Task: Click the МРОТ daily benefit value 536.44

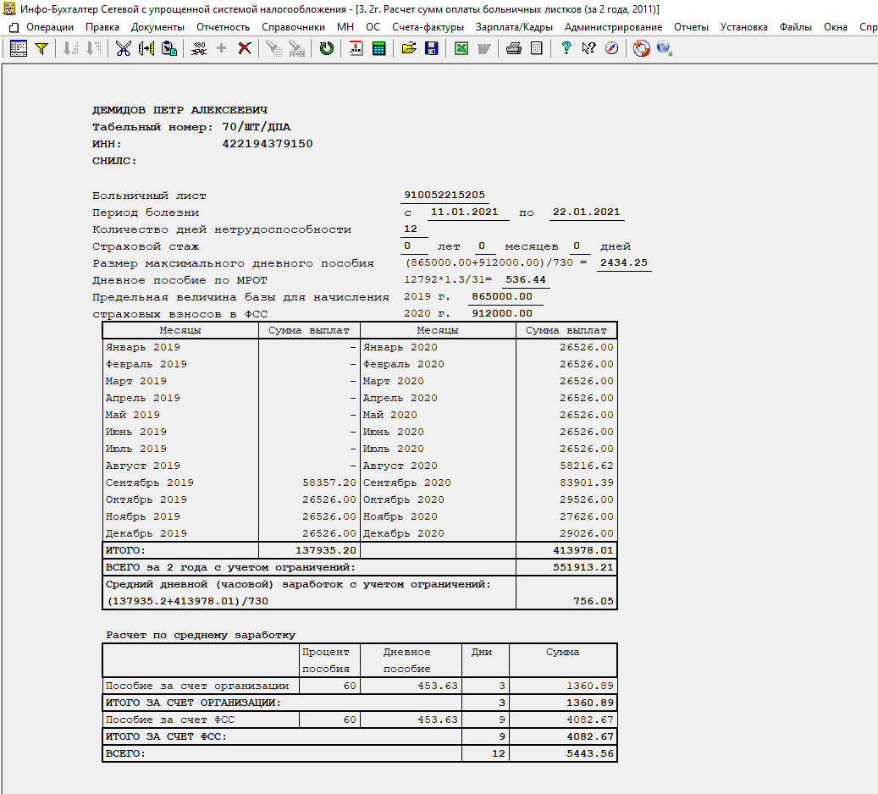Action: (x=525, y=279)
